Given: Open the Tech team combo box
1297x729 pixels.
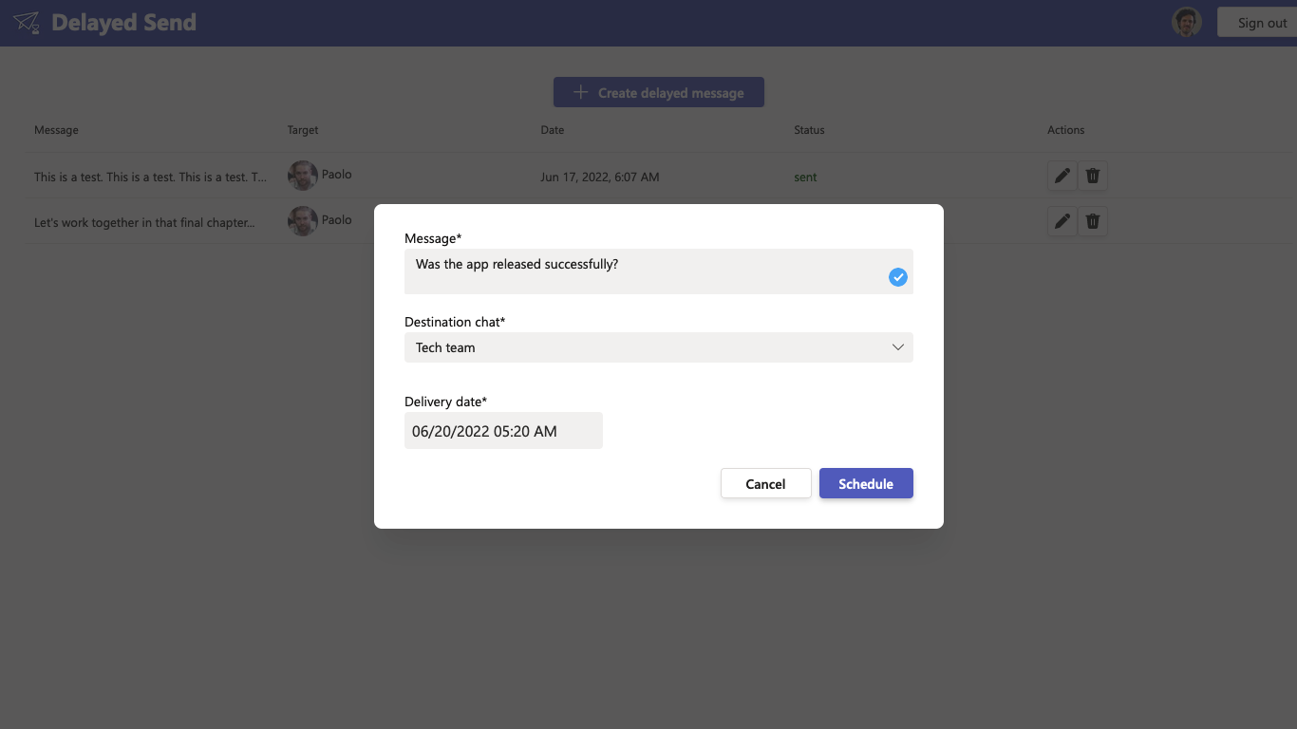Looking at the screenshot, I should coord(659,347).
